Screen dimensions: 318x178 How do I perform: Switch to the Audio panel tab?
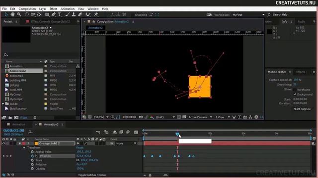tap(302, 22)
